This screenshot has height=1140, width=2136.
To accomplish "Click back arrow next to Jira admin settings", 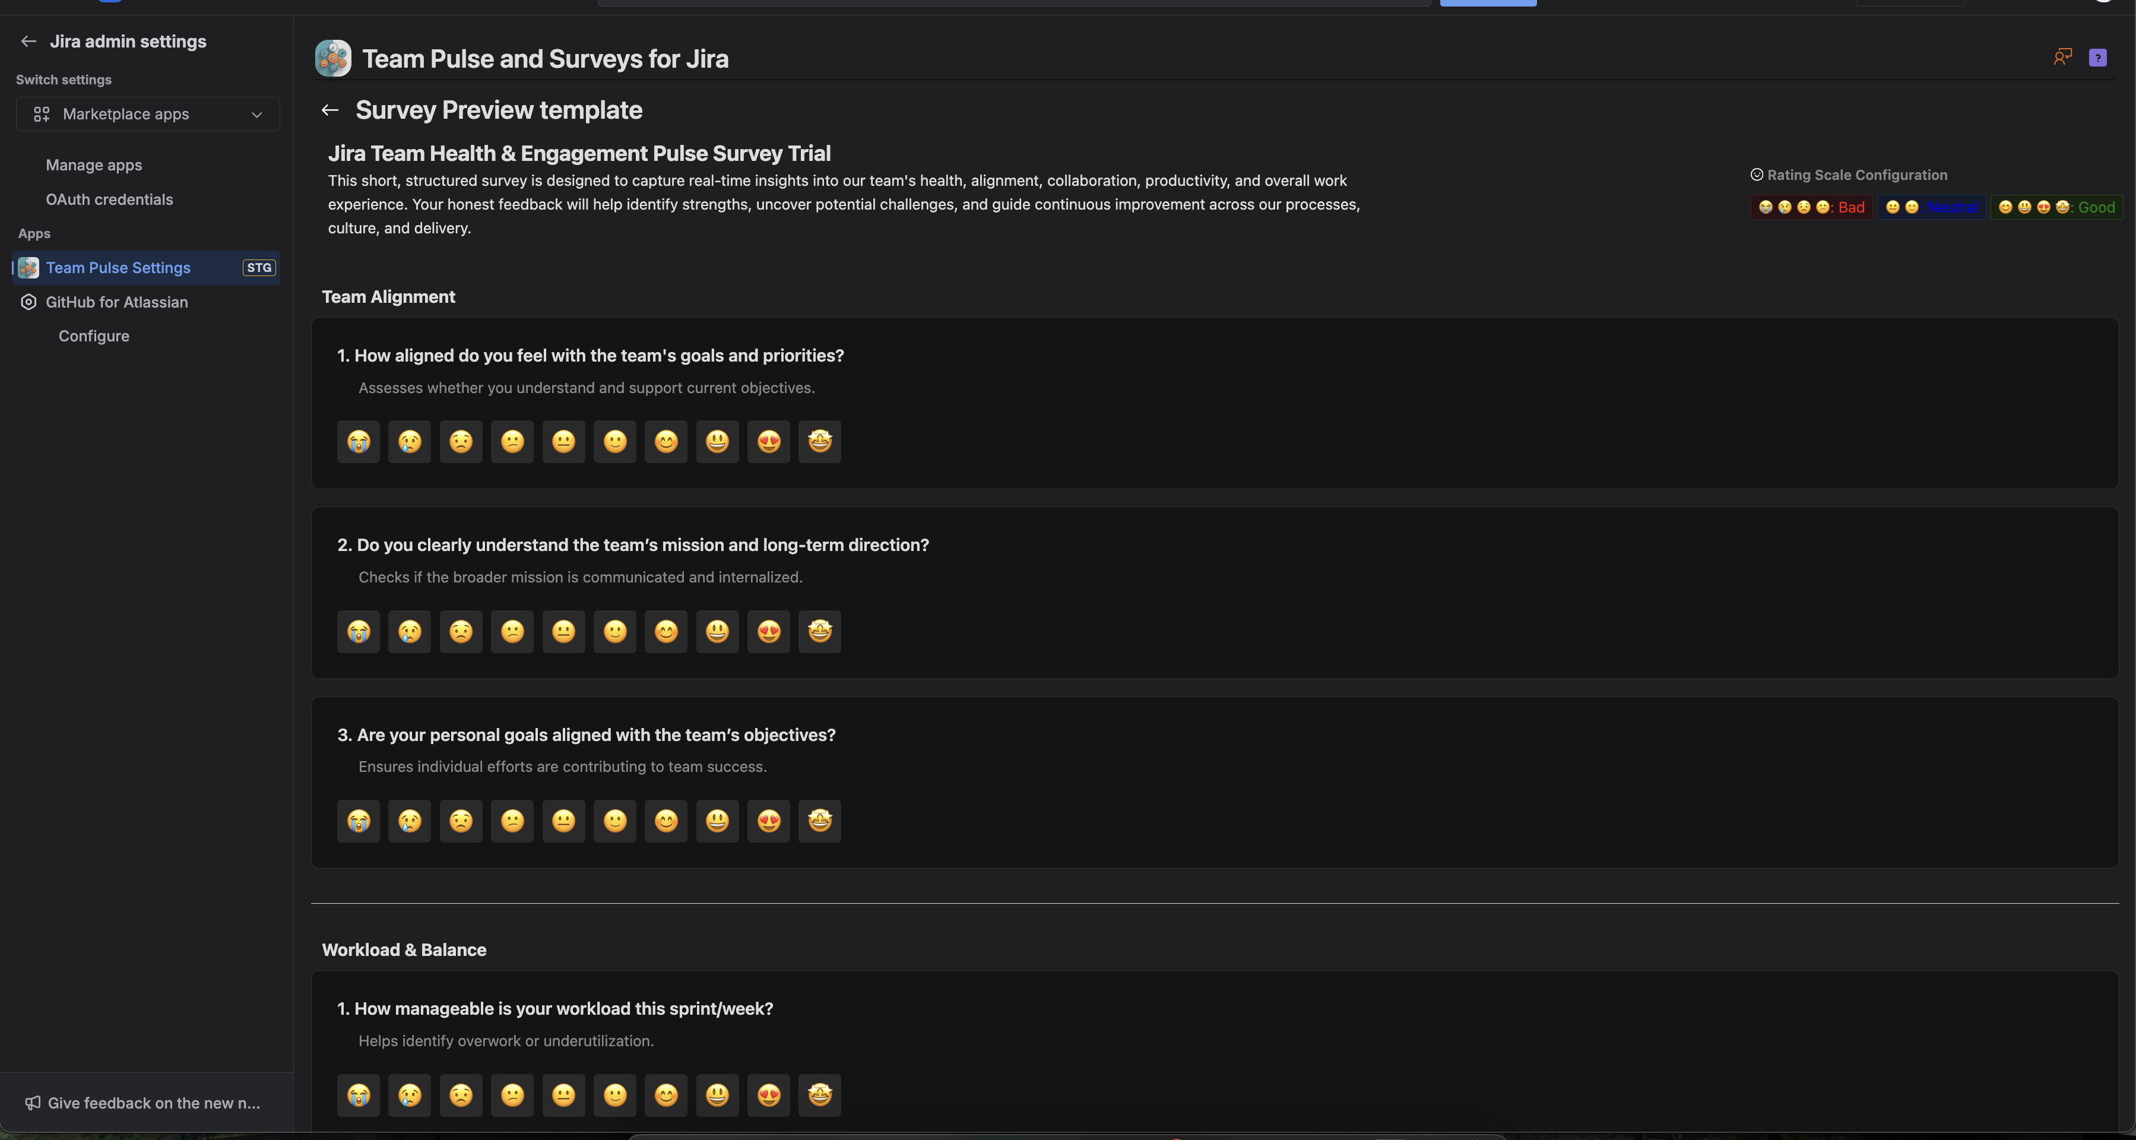I will [29, 42].
